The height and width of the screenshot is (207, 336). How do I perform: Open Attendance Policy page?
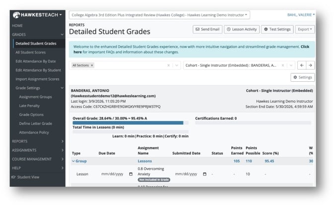pyautogui.click(x=34, y=133)
